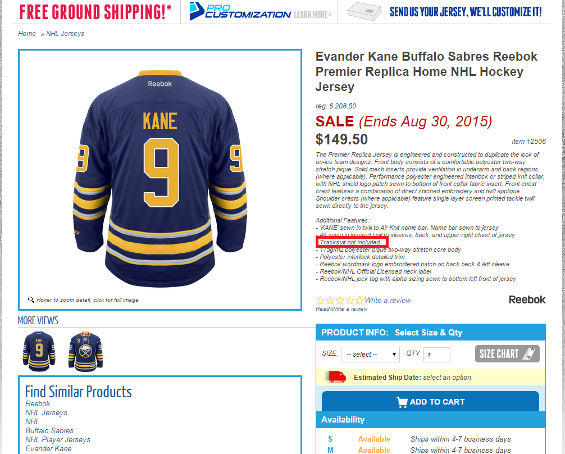Viewport: 565px width, 454px height.
Task: Open NHL Jerseys breadcrumb link
Action: tap(65, 34)
